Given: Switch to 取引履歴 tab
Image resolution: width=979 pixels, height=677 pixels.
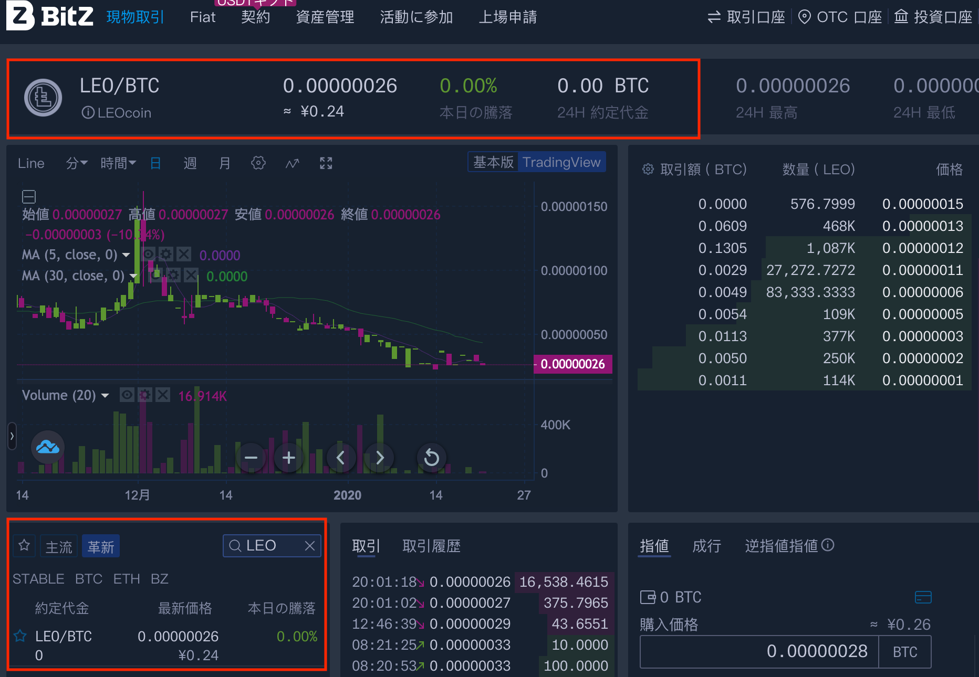Looking at the screenshot, I should 431,546.
